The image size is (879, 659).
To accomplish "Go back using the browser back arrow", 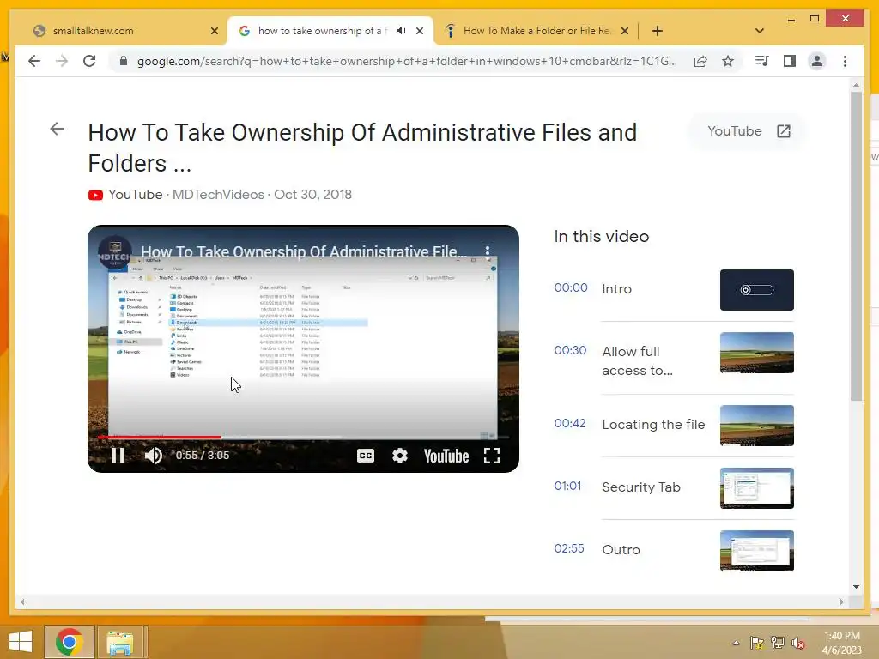I will 34,61.
